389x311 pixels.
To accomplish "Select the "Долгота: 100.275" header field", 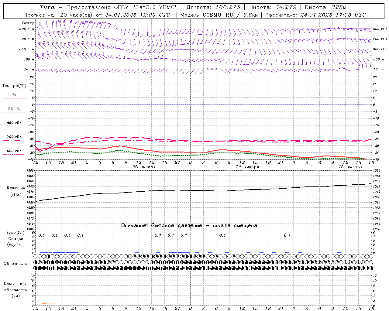I will pos(213,7).
